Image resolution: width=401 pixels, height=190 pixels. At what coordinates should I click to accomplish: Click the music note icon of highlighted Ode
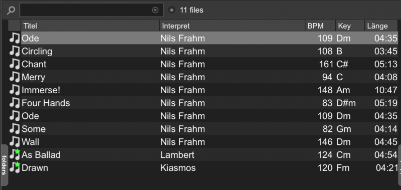pyautogui.click(x=15, y=38)
